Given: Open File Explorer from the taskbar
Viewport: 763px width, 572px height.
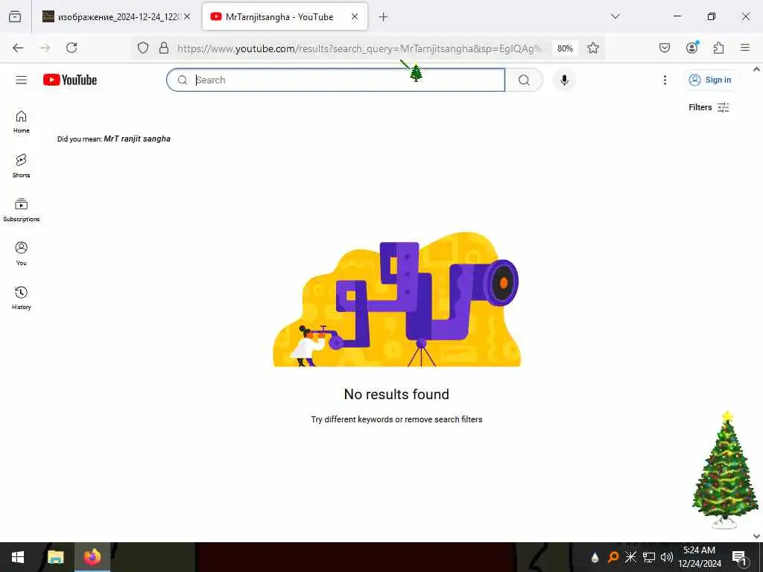Looking at the screenshot, I should (x=55, y=557).
